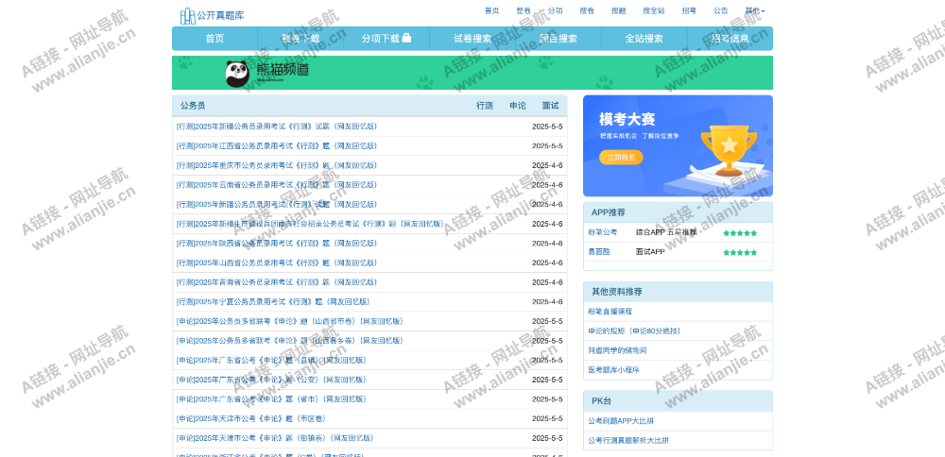945x457 pixels.
Task: Click the APP推荐 panel heading
Action: click(x=608, y=212)
